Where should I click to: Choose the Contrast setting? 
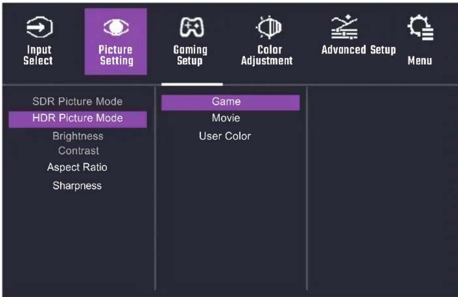[x=78, y=151]
